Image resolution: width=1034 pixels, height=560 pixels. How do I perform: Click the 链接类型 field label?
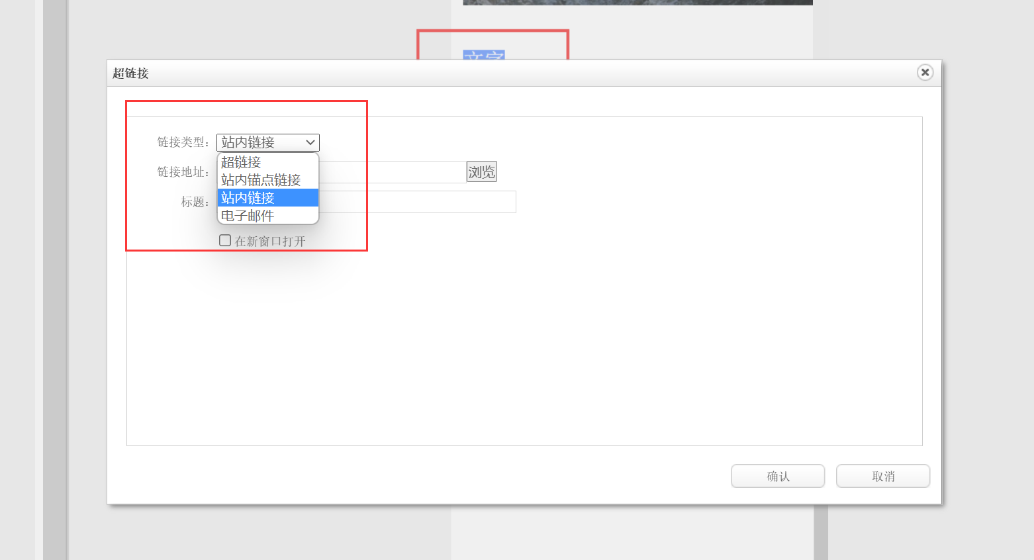point(183,142)
